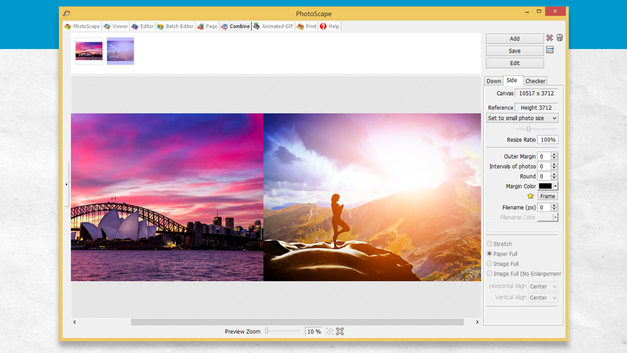Screen dimensions: 627x353
Task: Click the PhotoScape logo in the title bar
Action: click(x=67, y=13)
